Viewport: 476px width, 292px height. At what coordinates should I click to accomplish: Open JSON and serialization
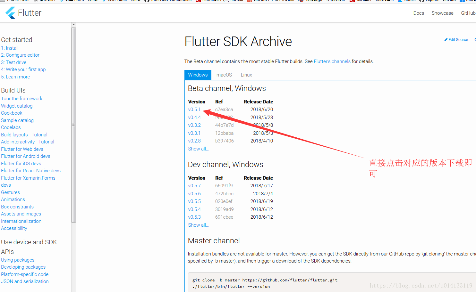pyautogui.click(x=25, y=281)
